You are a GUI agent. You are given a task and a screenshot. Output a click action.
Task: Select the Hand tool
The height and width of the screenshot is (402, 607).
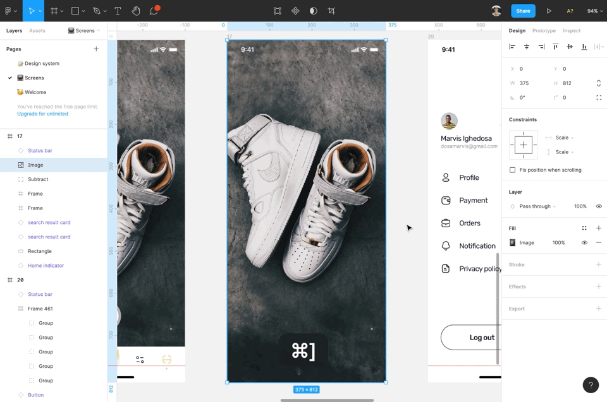click(135, 11)
